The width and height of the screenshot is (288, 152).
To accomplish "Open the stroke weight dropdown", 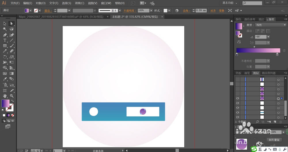I will (x=69, y=11).
